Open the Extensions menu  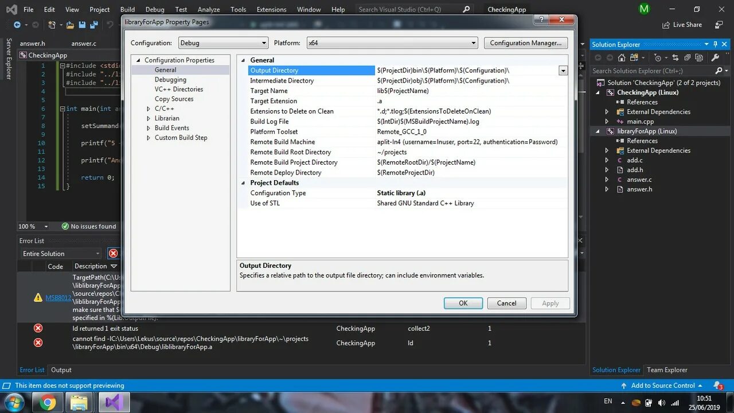(x=271, y=9)
